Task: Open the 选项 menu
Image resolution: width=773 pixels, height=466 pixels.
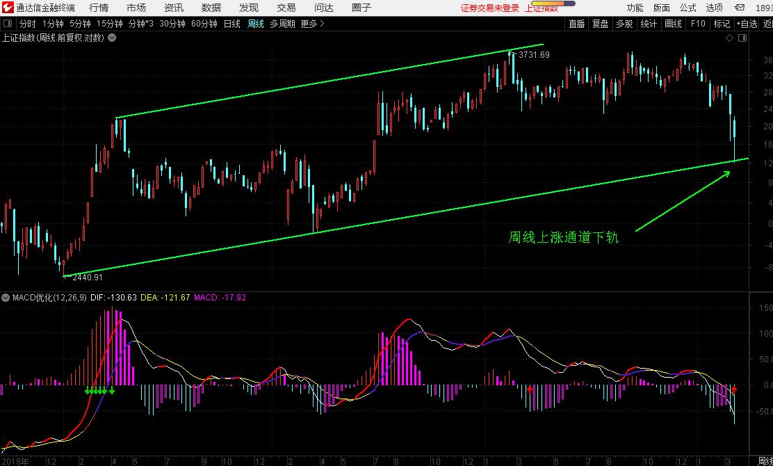Action: pyautogui.click(x=715, y=8)
